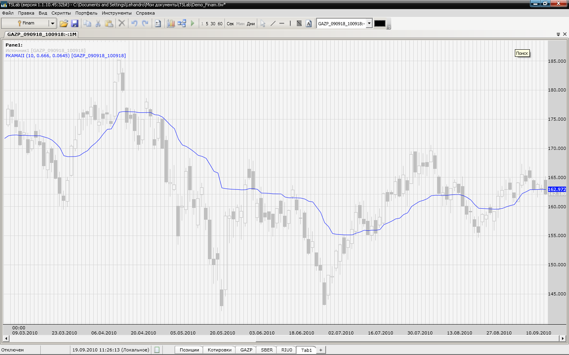Select the arrow cursor tool
The image size is (569, 355).
point(263,24)
